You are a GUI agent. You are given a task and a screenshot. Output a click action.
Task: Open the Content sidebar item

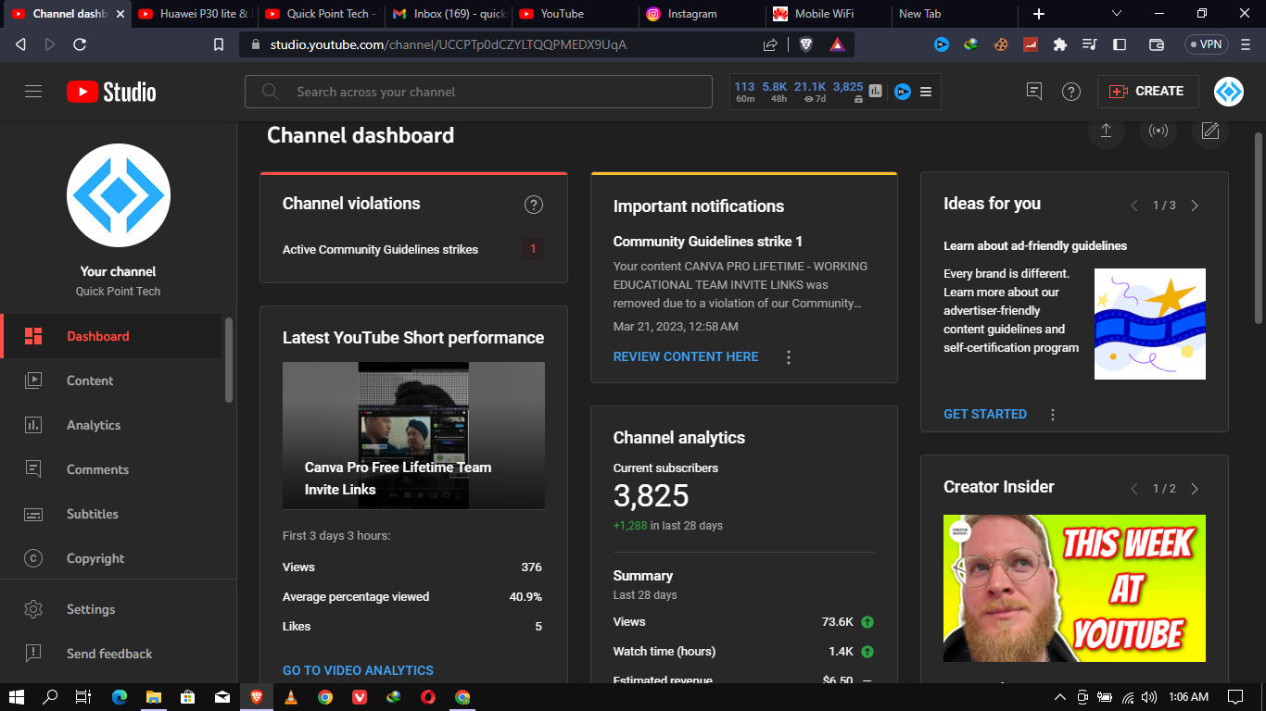coord(111,380)
